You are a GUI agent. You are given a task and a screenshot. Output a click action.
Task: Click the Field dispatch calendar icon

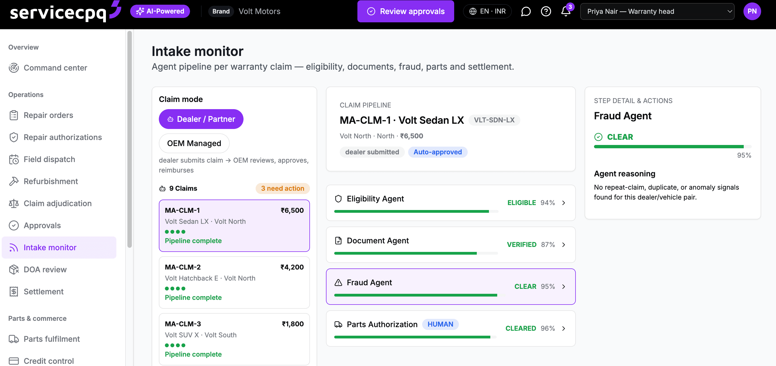tap(14, 159)
